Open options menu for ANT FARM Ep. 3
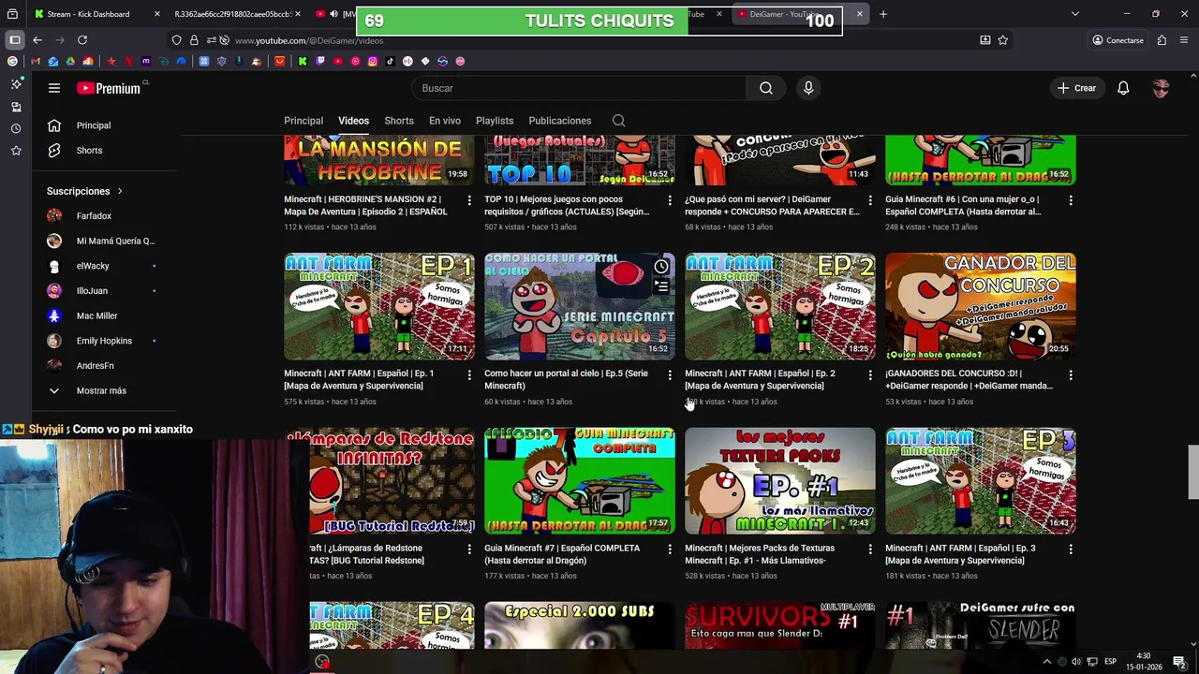The width and height of the screenshot is (1199, 674). (1071, 549)
